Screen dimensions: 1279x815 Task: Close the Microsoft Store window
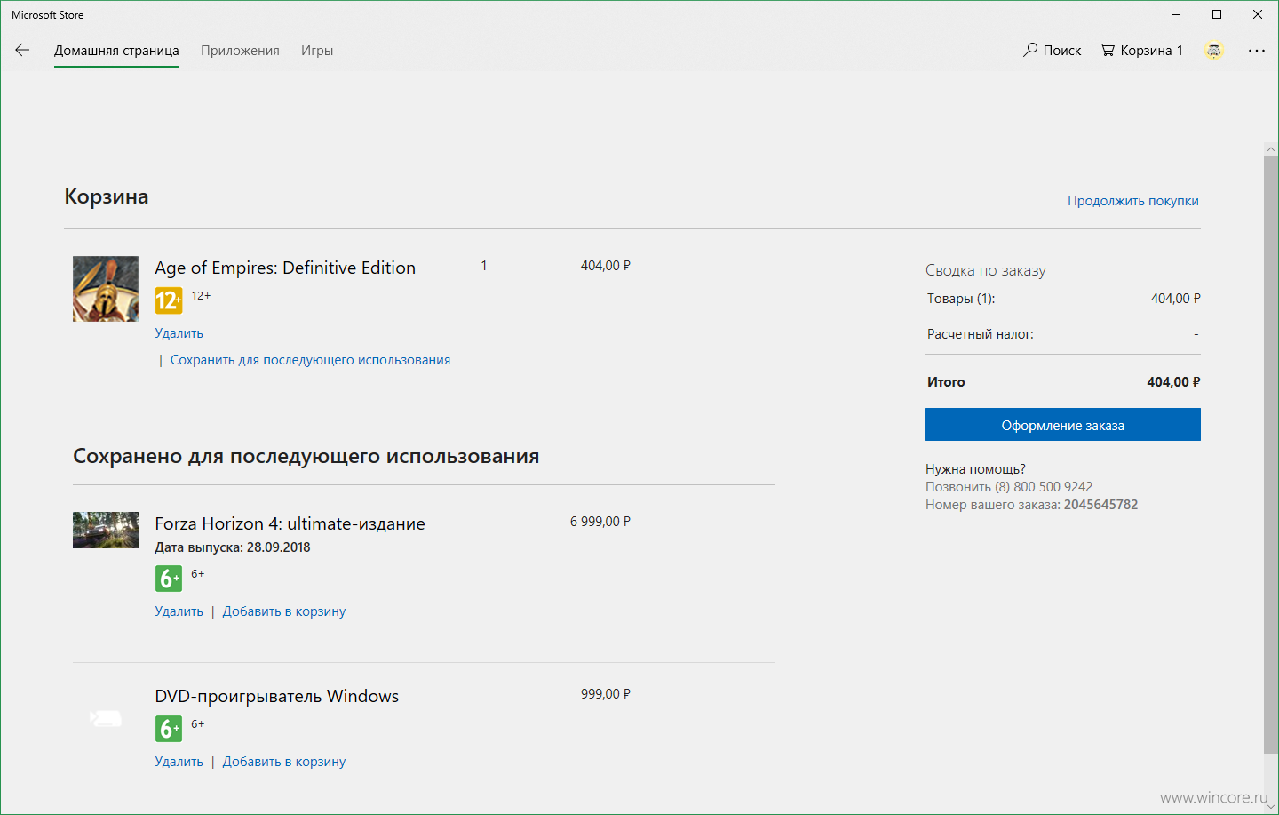tap(1258, 14)
